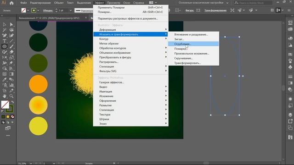
Task: Reset default fill and stroke
Action: click(3, 111)
